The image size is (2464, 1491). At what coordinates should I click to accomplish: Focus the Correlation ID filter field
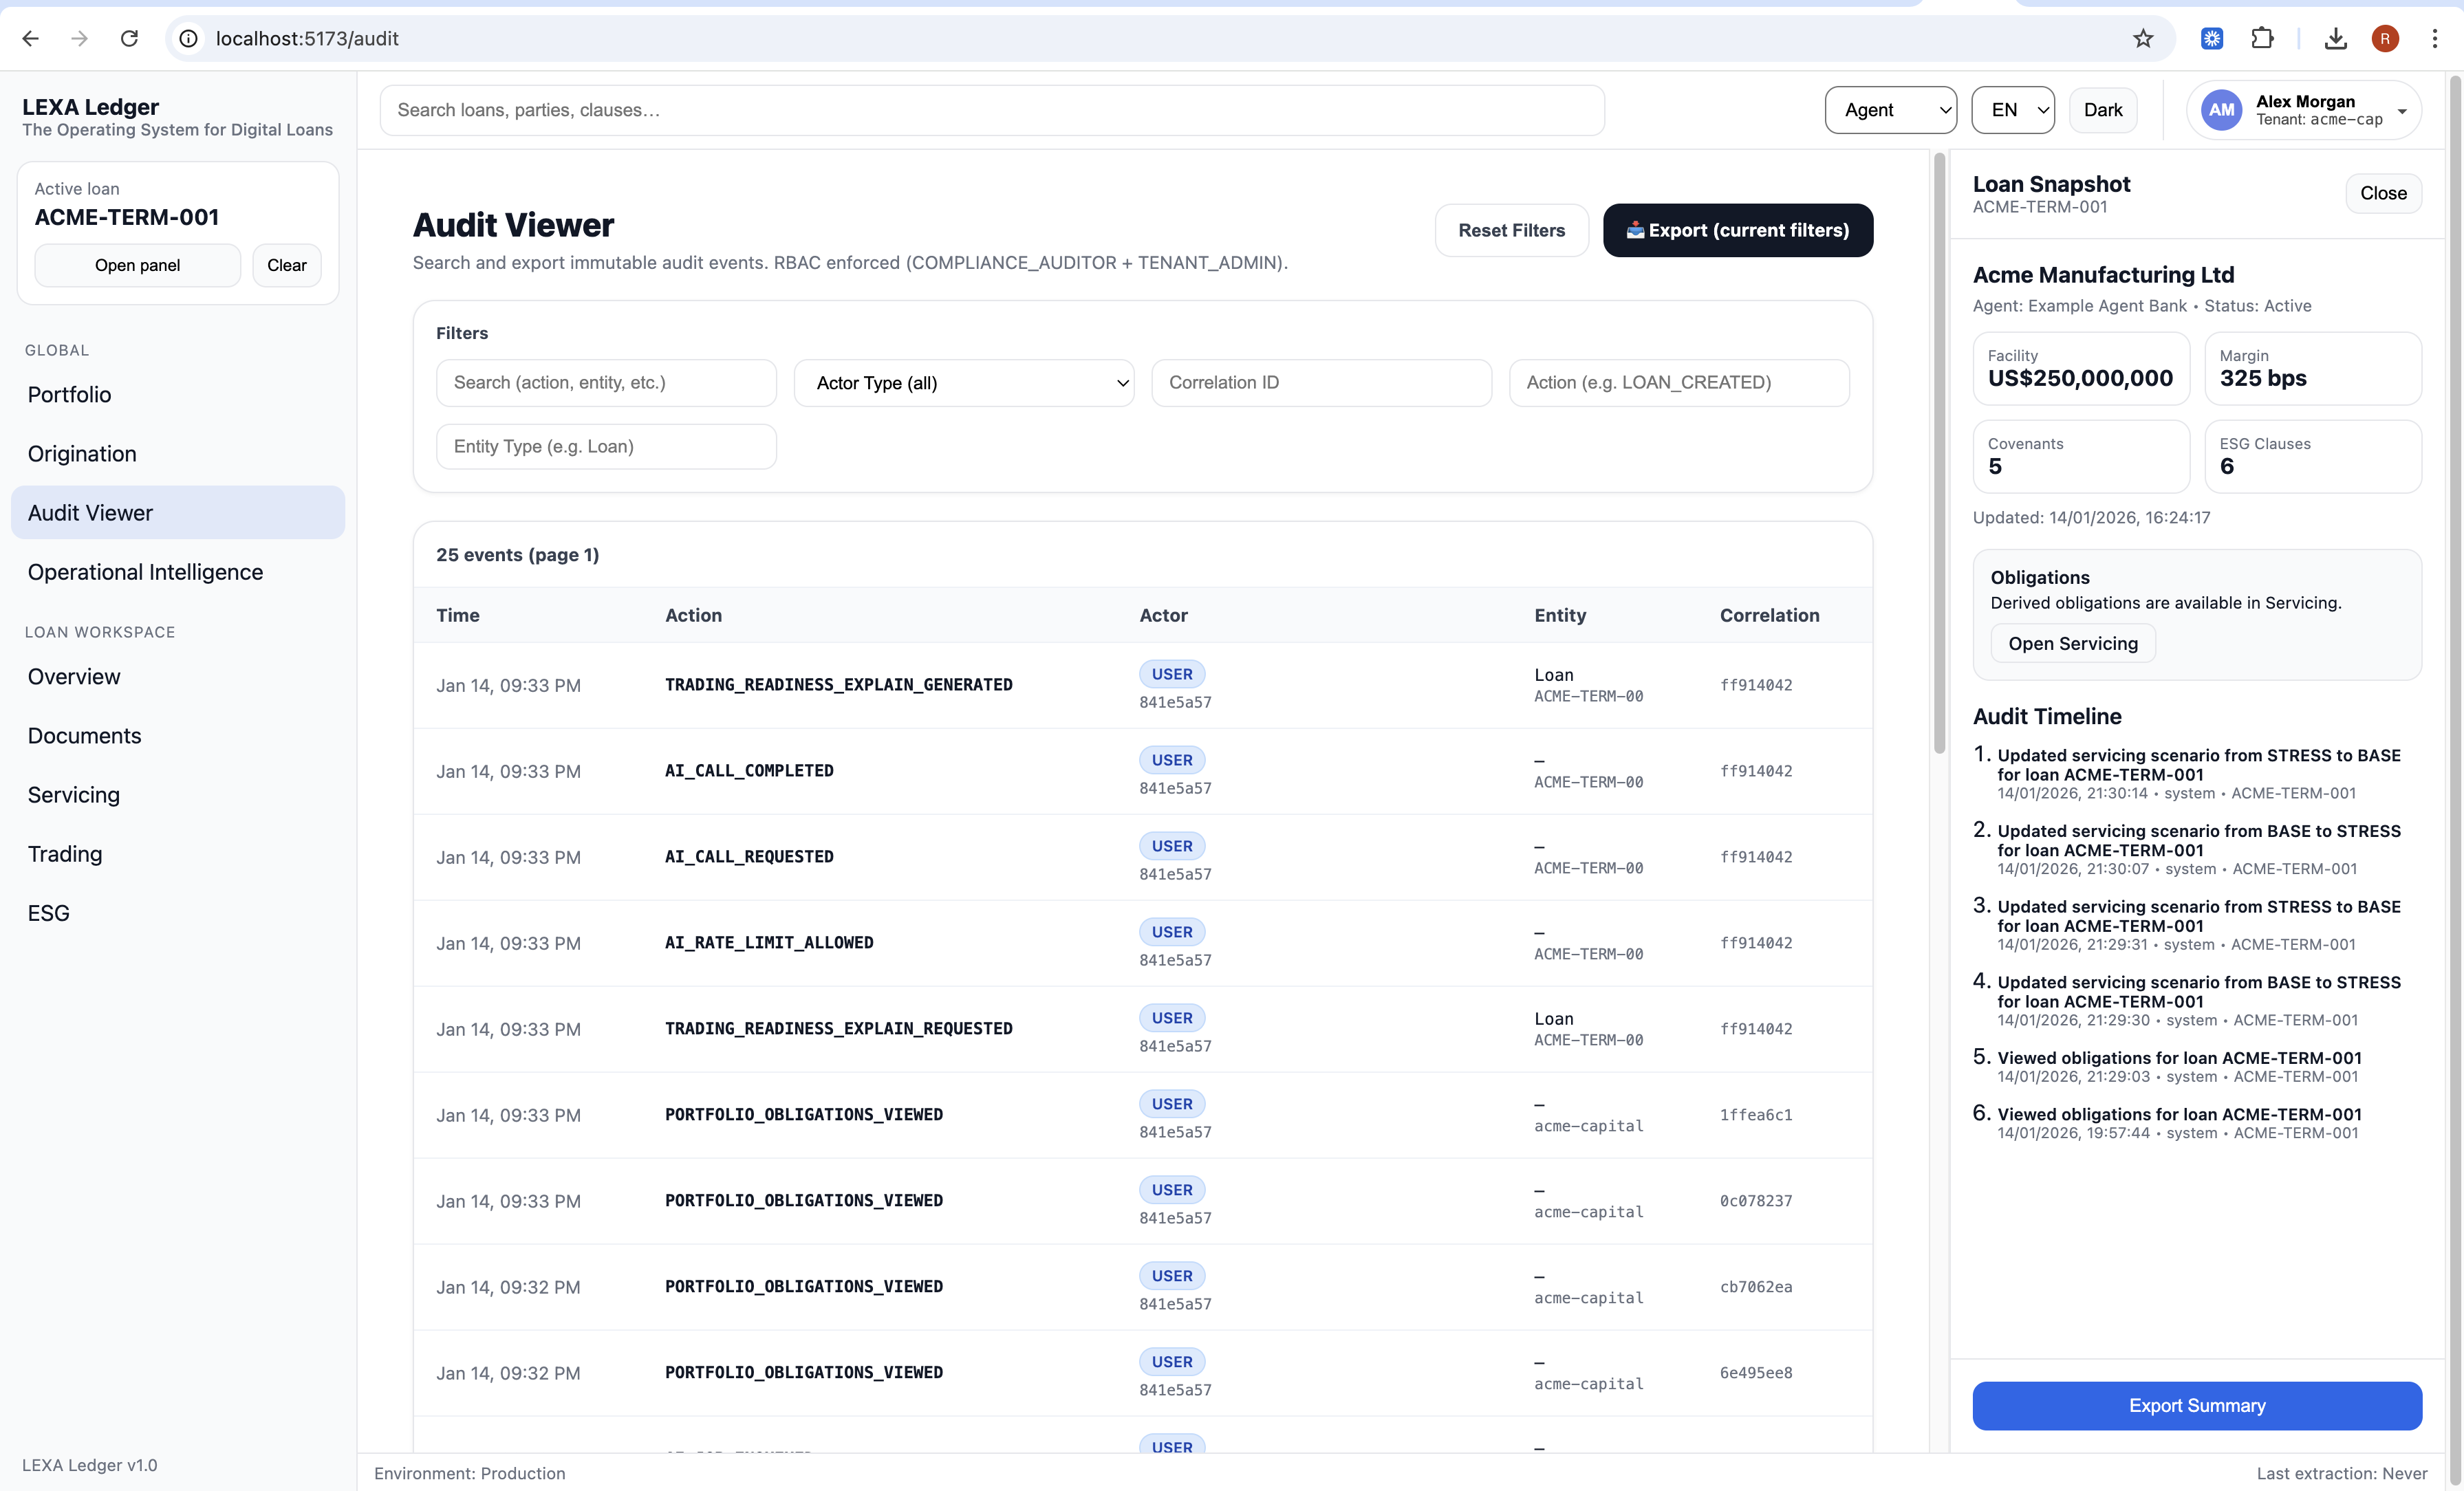coord(1320,383)
